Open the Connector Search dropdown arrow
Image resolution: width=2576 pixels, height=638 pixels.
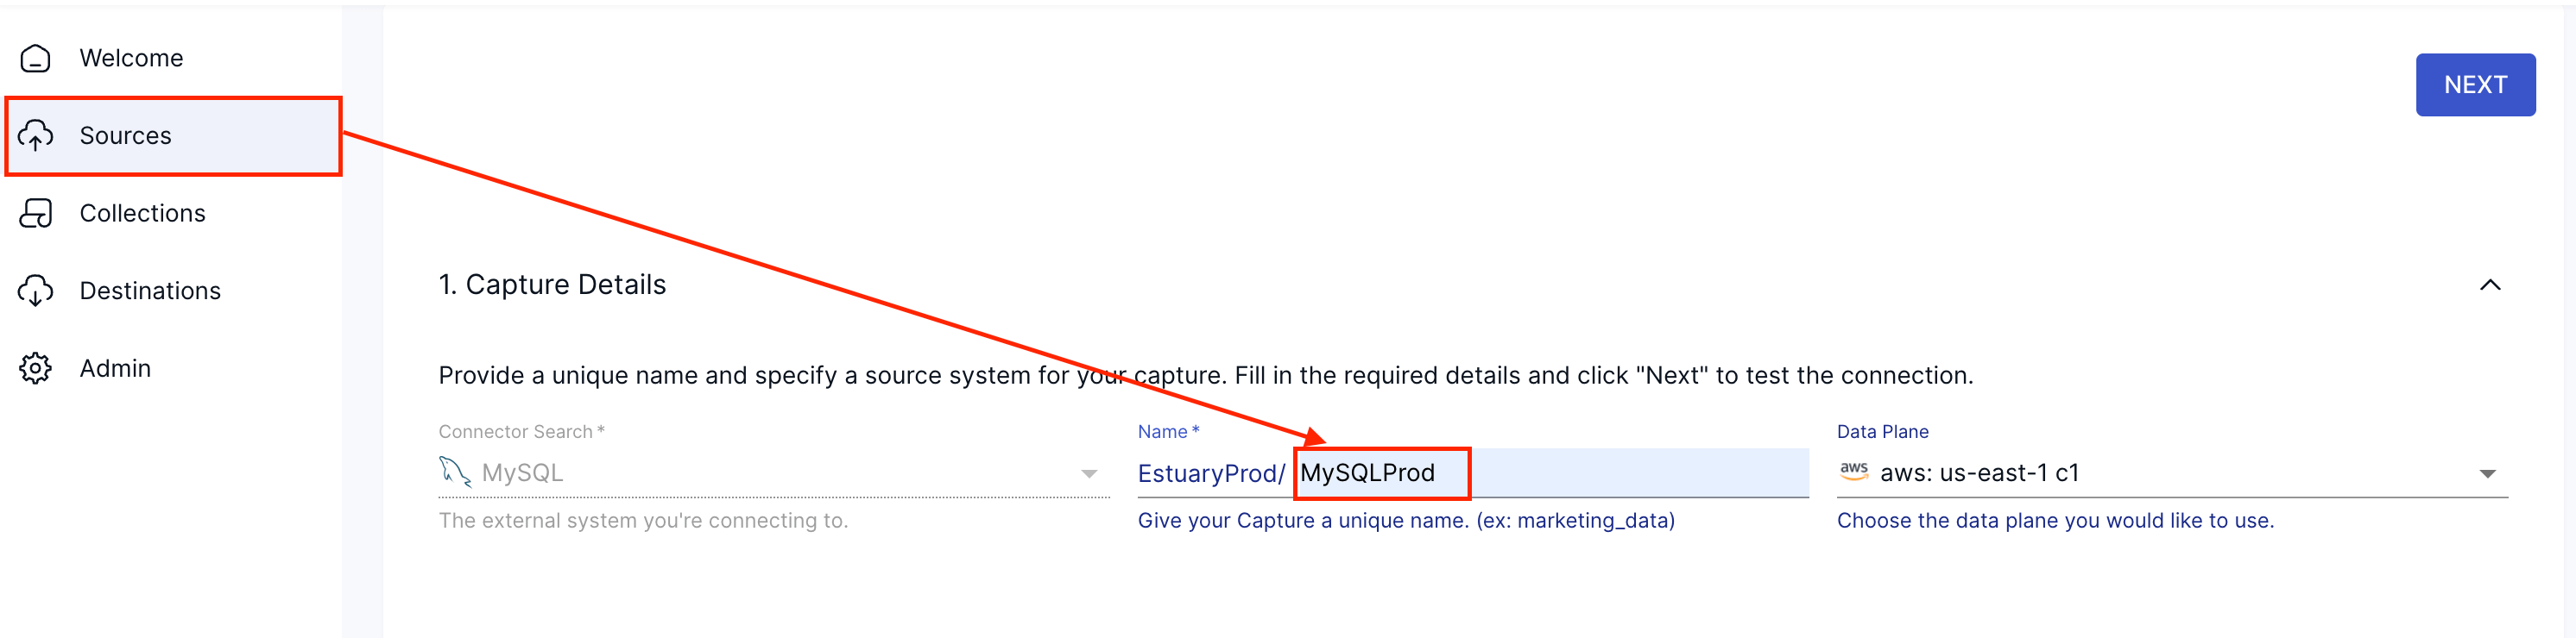(1089, 474)
